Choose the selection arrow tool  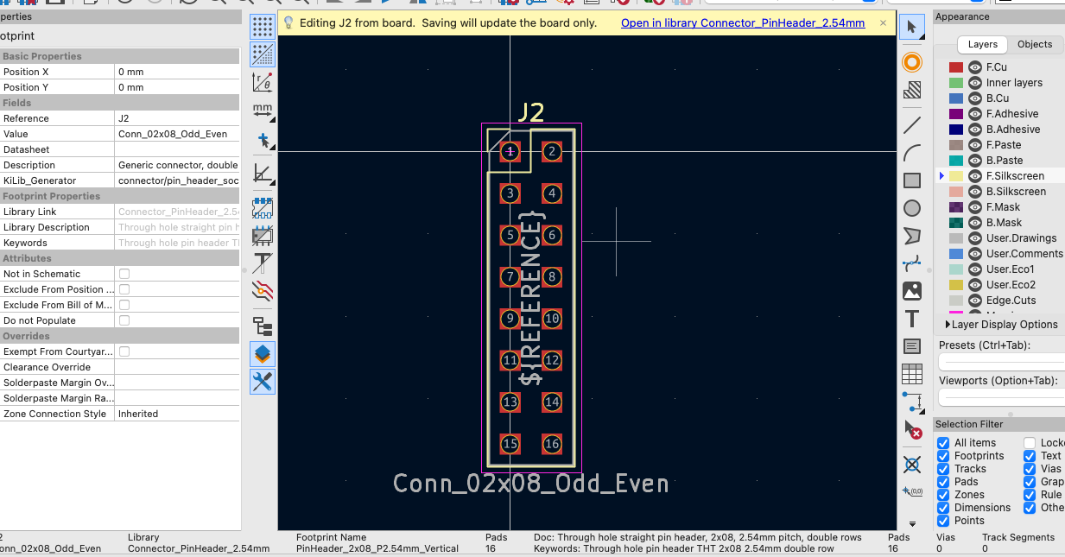(911, 28)
